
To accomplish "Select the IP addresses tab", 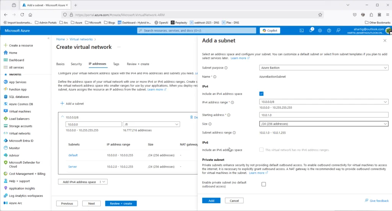I will (x=97, y=64).
